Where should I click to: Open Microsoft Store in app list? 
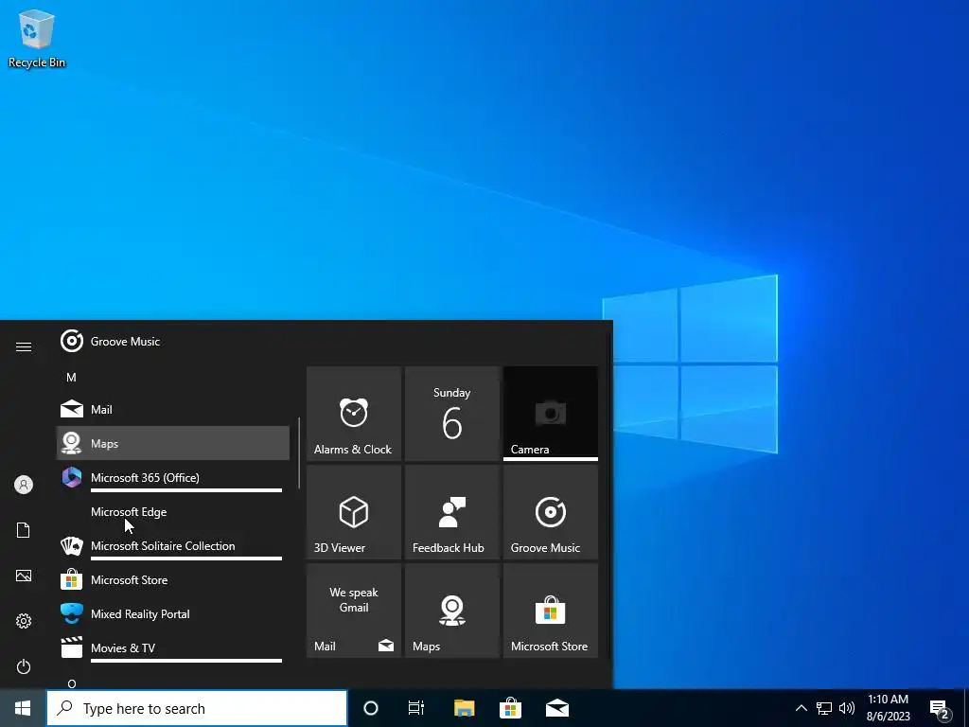[x=173, y=580]
